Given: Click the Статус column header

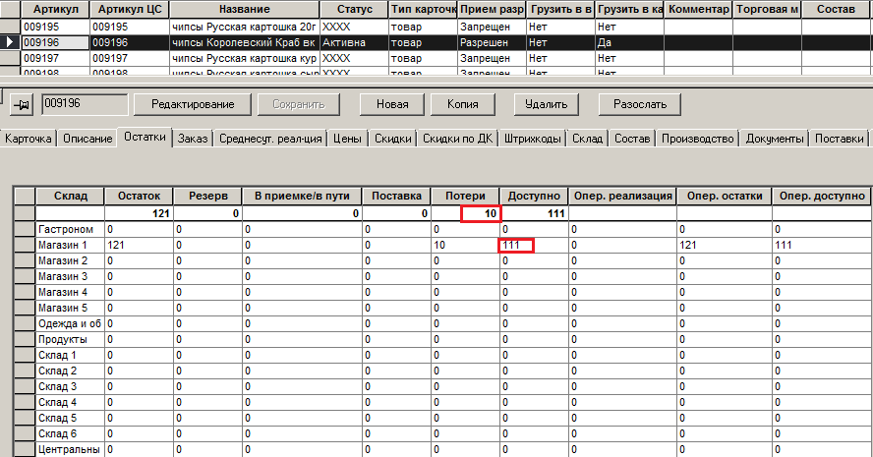Looking at the screenshot, I should coord(354,10).
